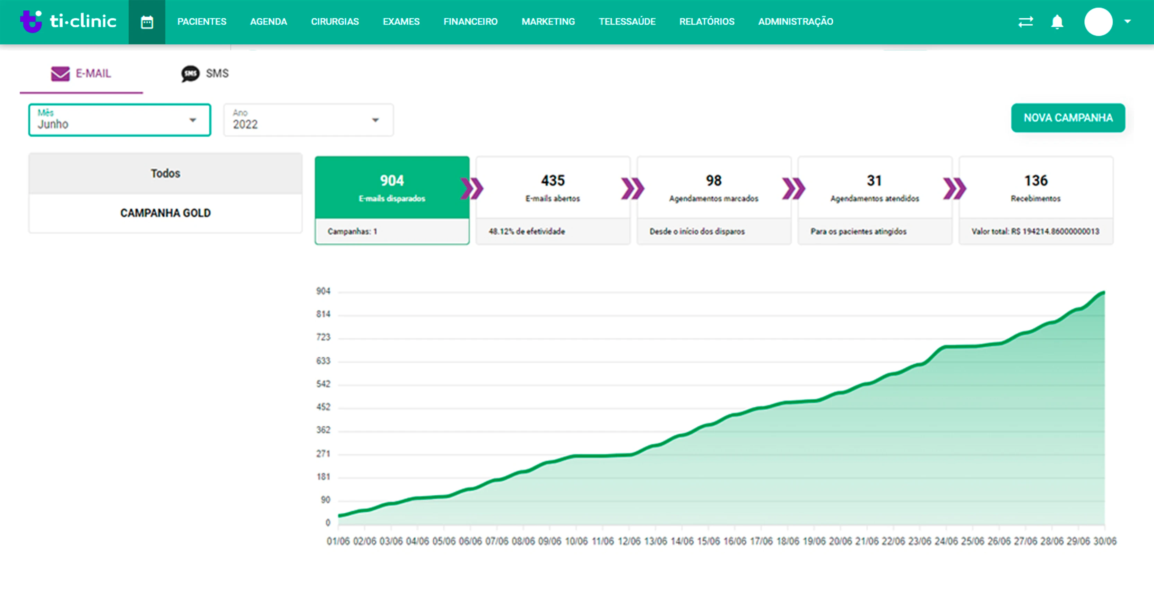Select the Todos campaign filter

click(165, 173)
